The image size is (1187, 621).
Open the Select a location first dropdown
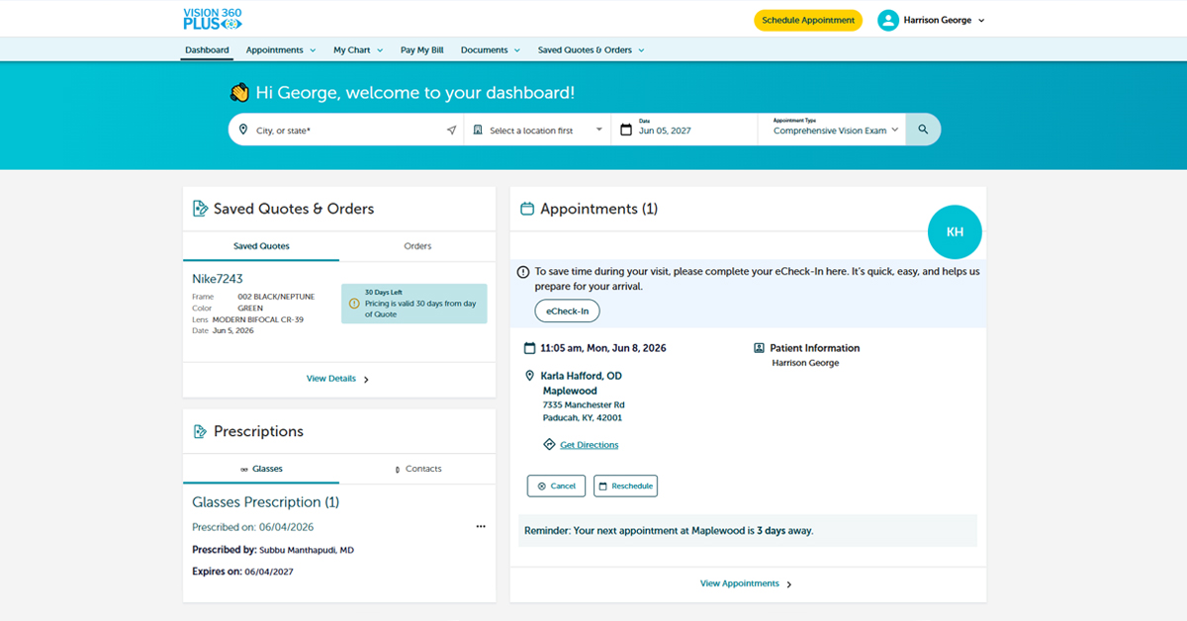pos(537,130)
